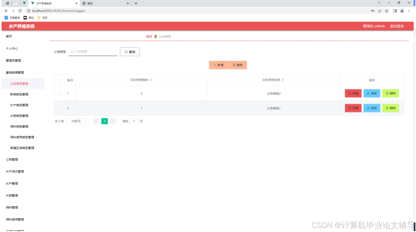This screenshot has width=416, height=232.
Task: Click the 首页 breadcrumb link
Action: [149, 36]
